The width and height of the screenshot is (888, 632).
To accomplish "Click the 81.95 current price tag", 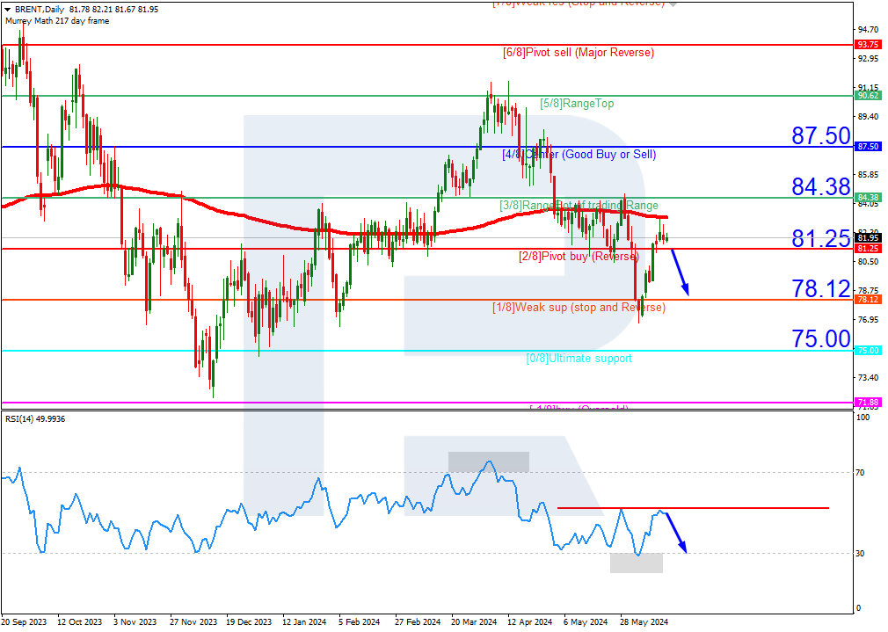I will [868, 238].
